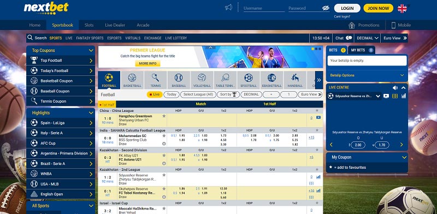Show Live Centre pitch view icon
This screenshot has height=214, width=437.
pyautogui.click(x=395, y=96)
